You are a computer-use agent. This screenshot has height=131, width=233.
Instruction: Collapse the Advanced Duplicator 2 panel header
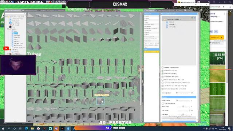tap(179, 14)
